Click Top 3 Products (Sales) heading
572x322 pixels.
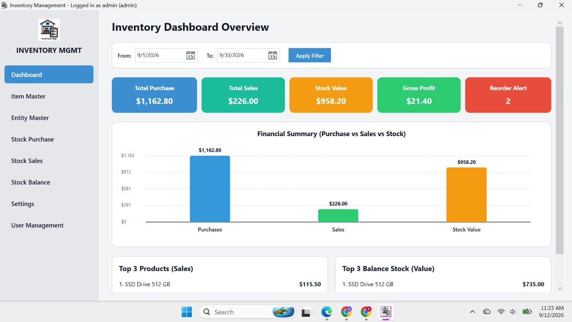coord(156,269)
